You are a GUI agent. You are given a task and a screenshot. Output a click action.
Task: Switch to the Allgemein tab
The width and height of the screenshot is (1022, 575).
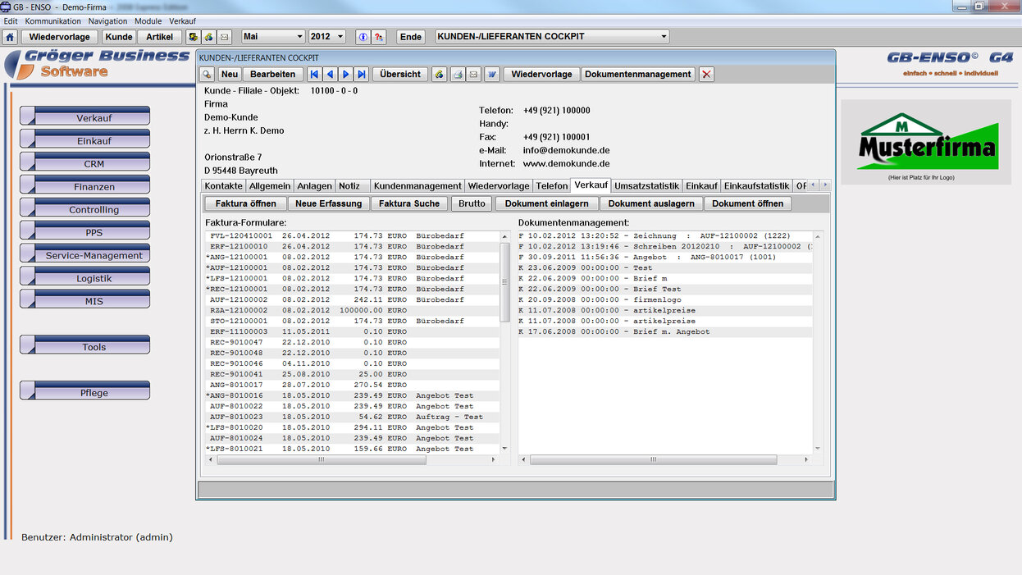270,186
